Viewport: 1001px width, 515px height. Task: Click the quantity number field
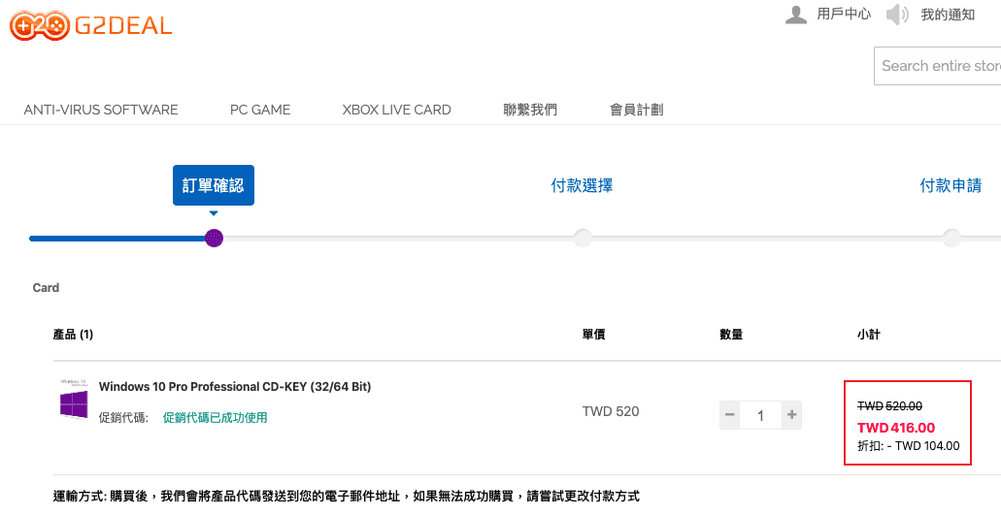[x=760, y=415]
